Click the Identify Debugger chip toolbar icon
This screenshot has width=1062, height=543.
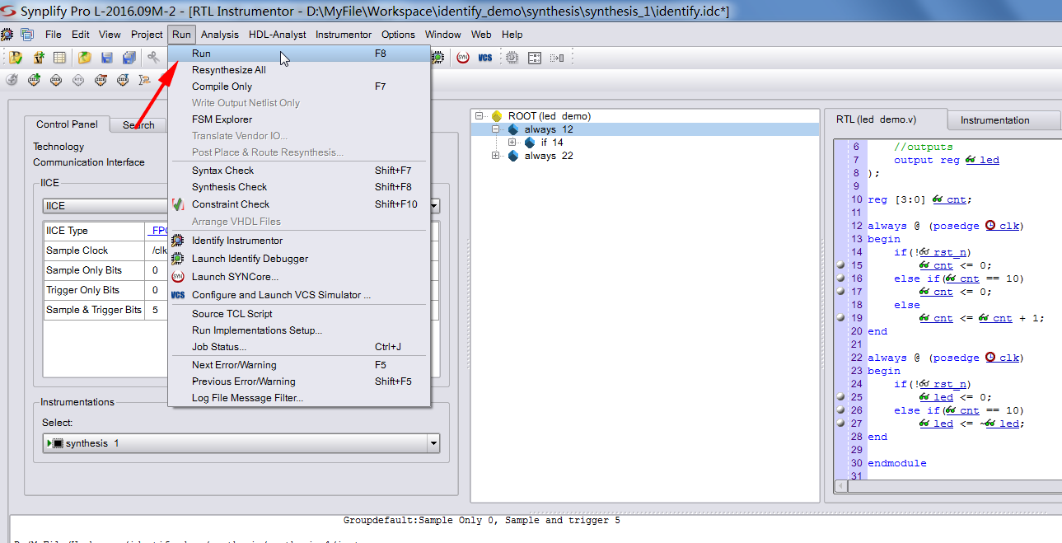coord(437,58)
